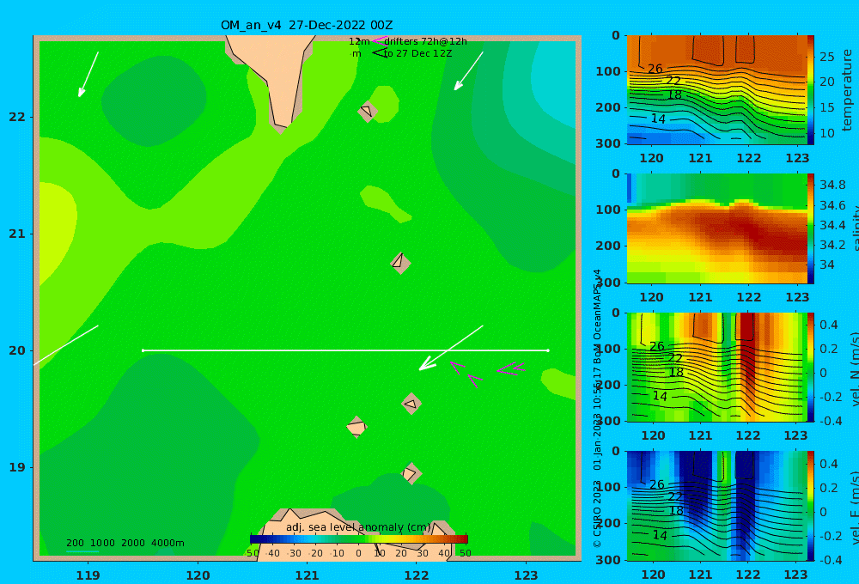Screen dimensions: 859x584
Task: Open the temperature section plot
Action: [x=716, y=90]
